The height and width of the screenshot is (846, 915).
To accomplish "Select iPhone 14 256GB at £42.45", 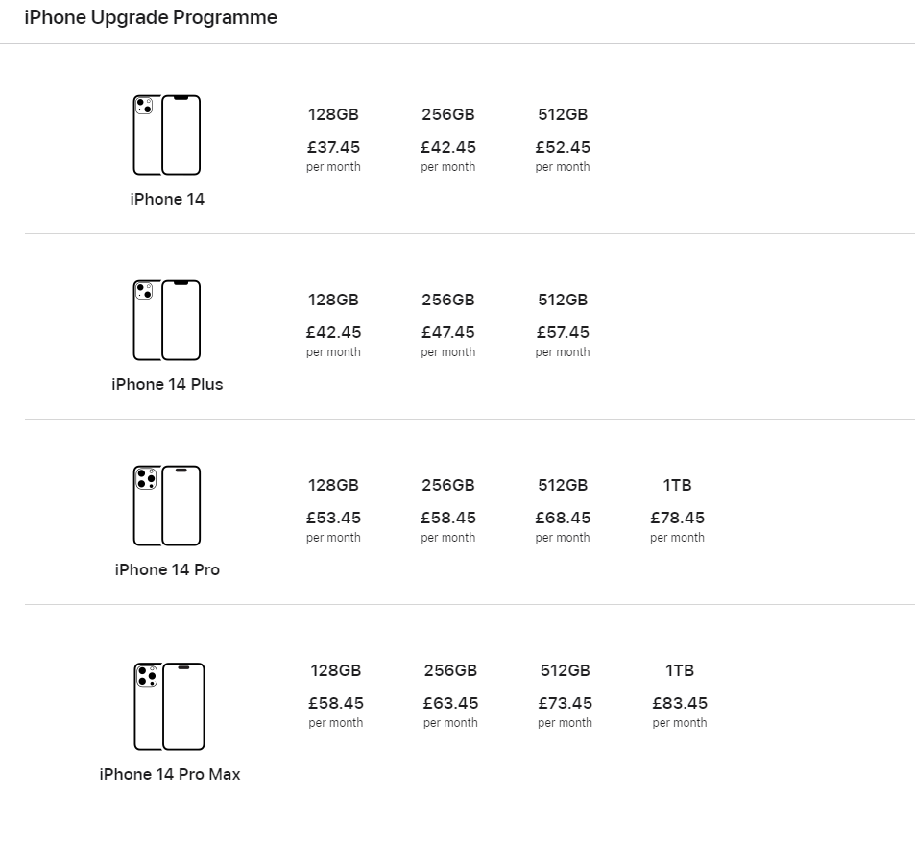I will pos(448,140).
